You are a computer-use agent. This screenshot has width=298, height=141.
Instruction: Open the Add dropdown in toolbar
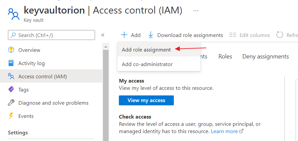(131, 35)
